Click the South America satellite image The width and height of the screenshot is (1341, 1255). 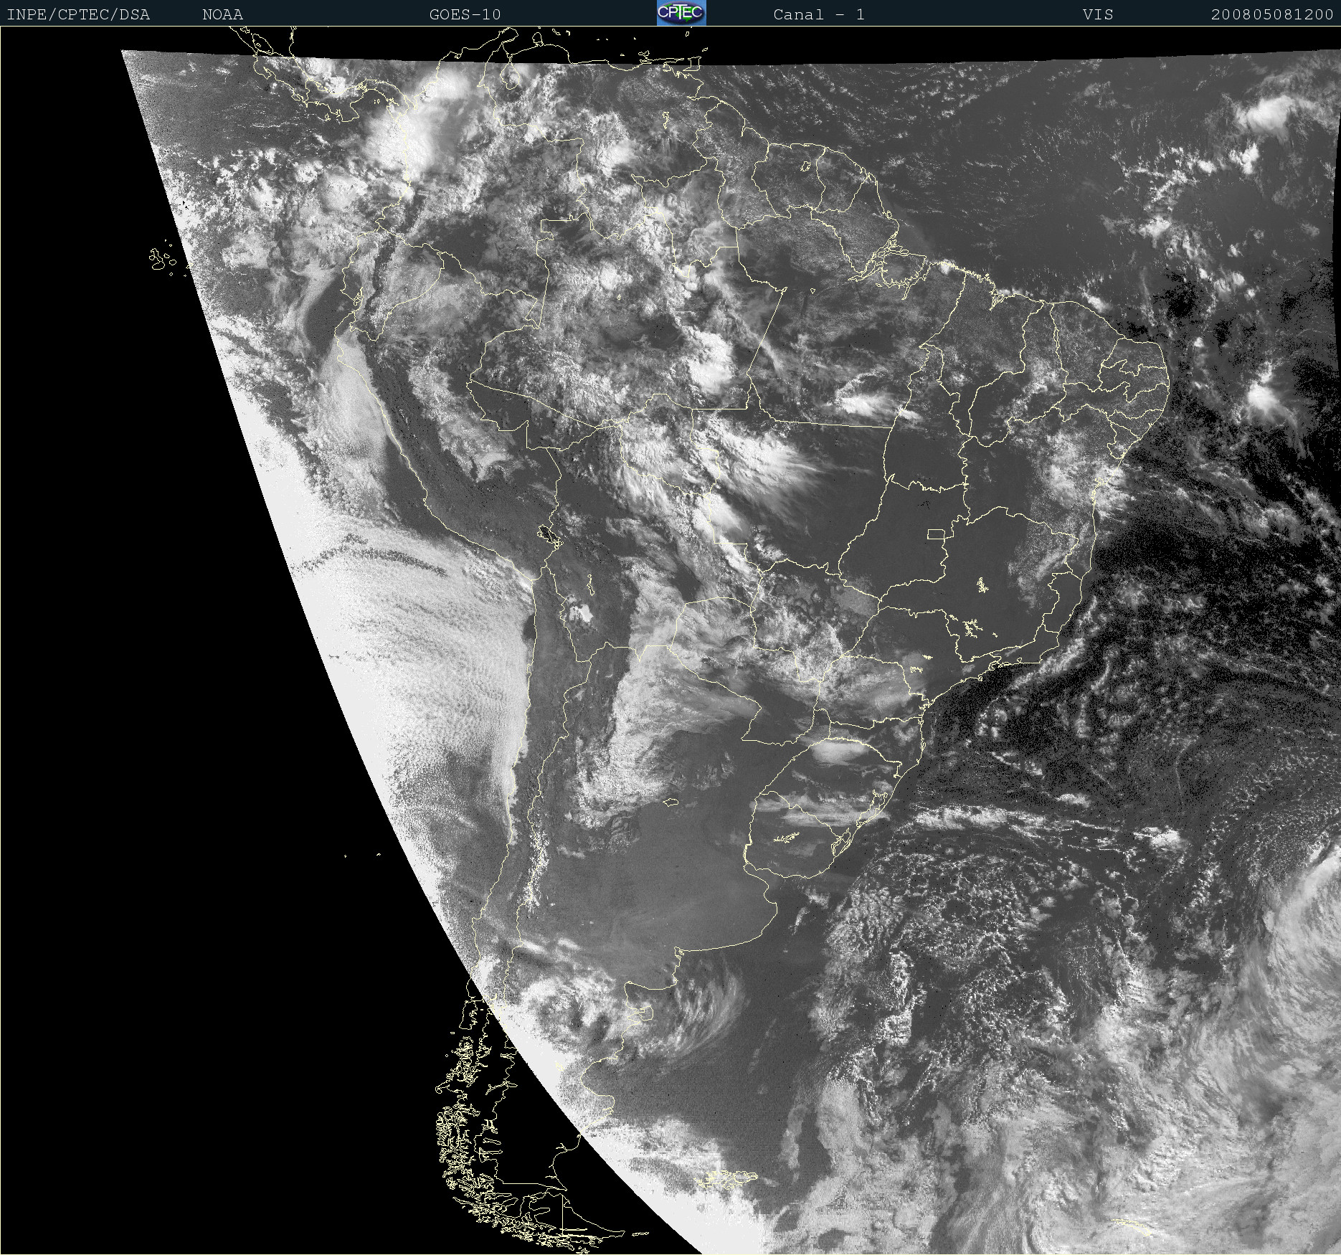click(670, 640)
